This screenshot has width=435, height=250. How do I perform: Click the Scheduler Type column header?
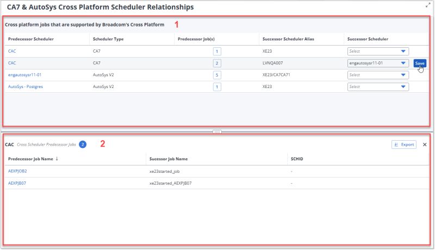108,39
